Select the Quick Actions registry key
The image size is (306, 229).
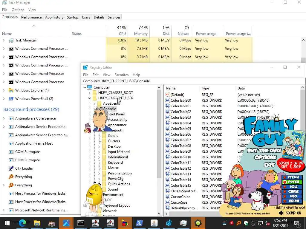pyautogui.click(x=119, y=184)
